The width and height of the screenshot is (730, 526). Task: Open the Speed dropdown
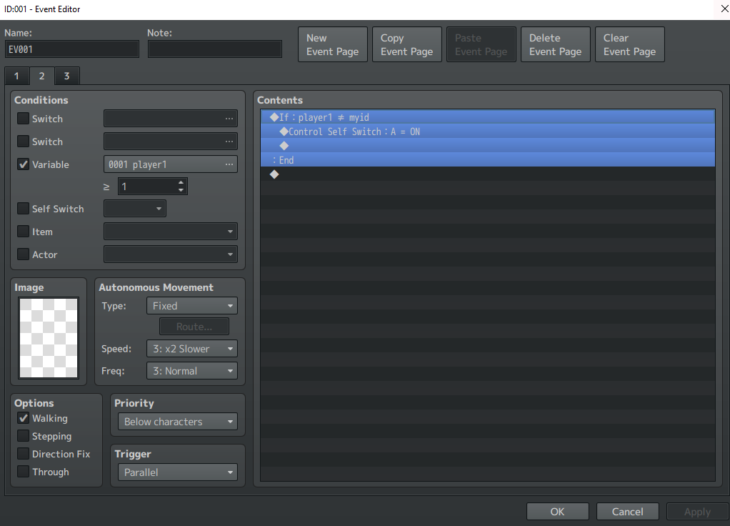coord(192,349)
